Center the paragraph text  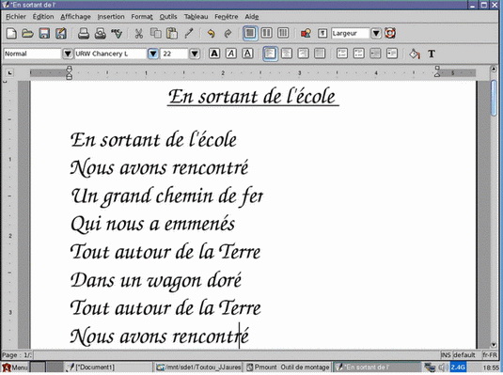click(287, 54)
